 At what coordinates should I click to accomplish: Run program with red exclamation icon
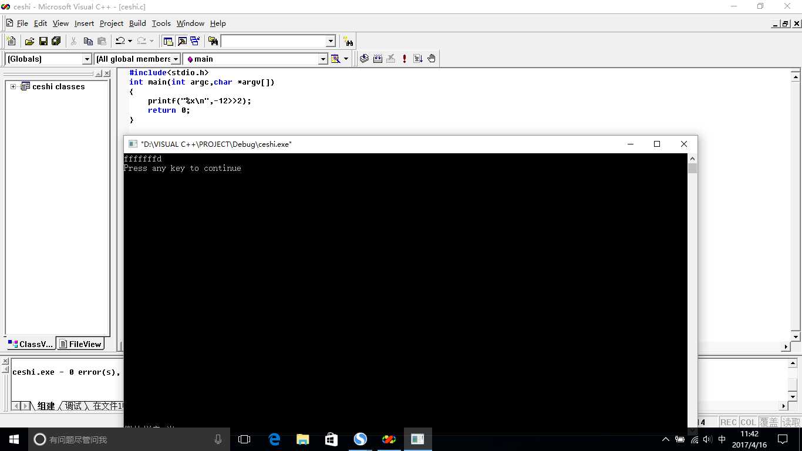[x=405, y=59]
